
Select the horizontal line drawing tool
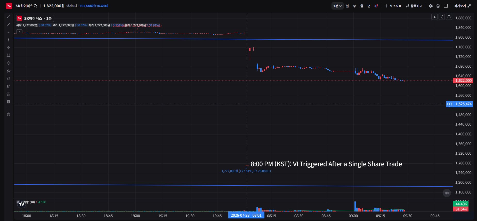coord(9,32)
